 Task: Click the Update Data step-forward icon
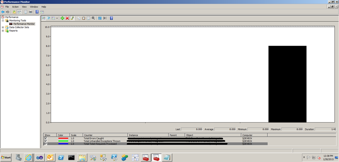click(x=105, y=18)
